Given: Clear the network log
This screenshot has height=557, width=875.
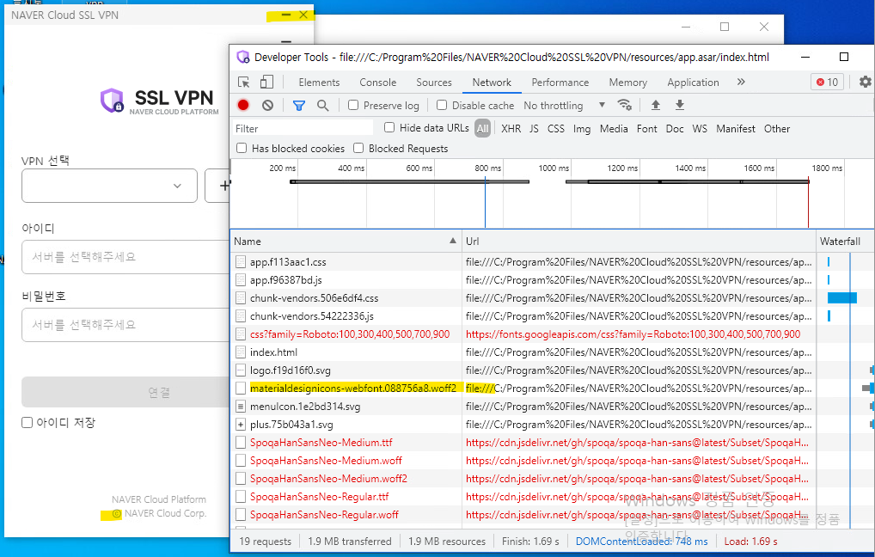Looking at the screenshot, I should click(267, 106).
